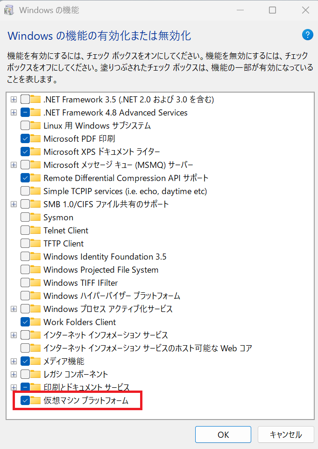This screenshot has height=449, width=318.
Task: Expand インターネット インフォメーション サービス node
Action: (x=14, y=335)
